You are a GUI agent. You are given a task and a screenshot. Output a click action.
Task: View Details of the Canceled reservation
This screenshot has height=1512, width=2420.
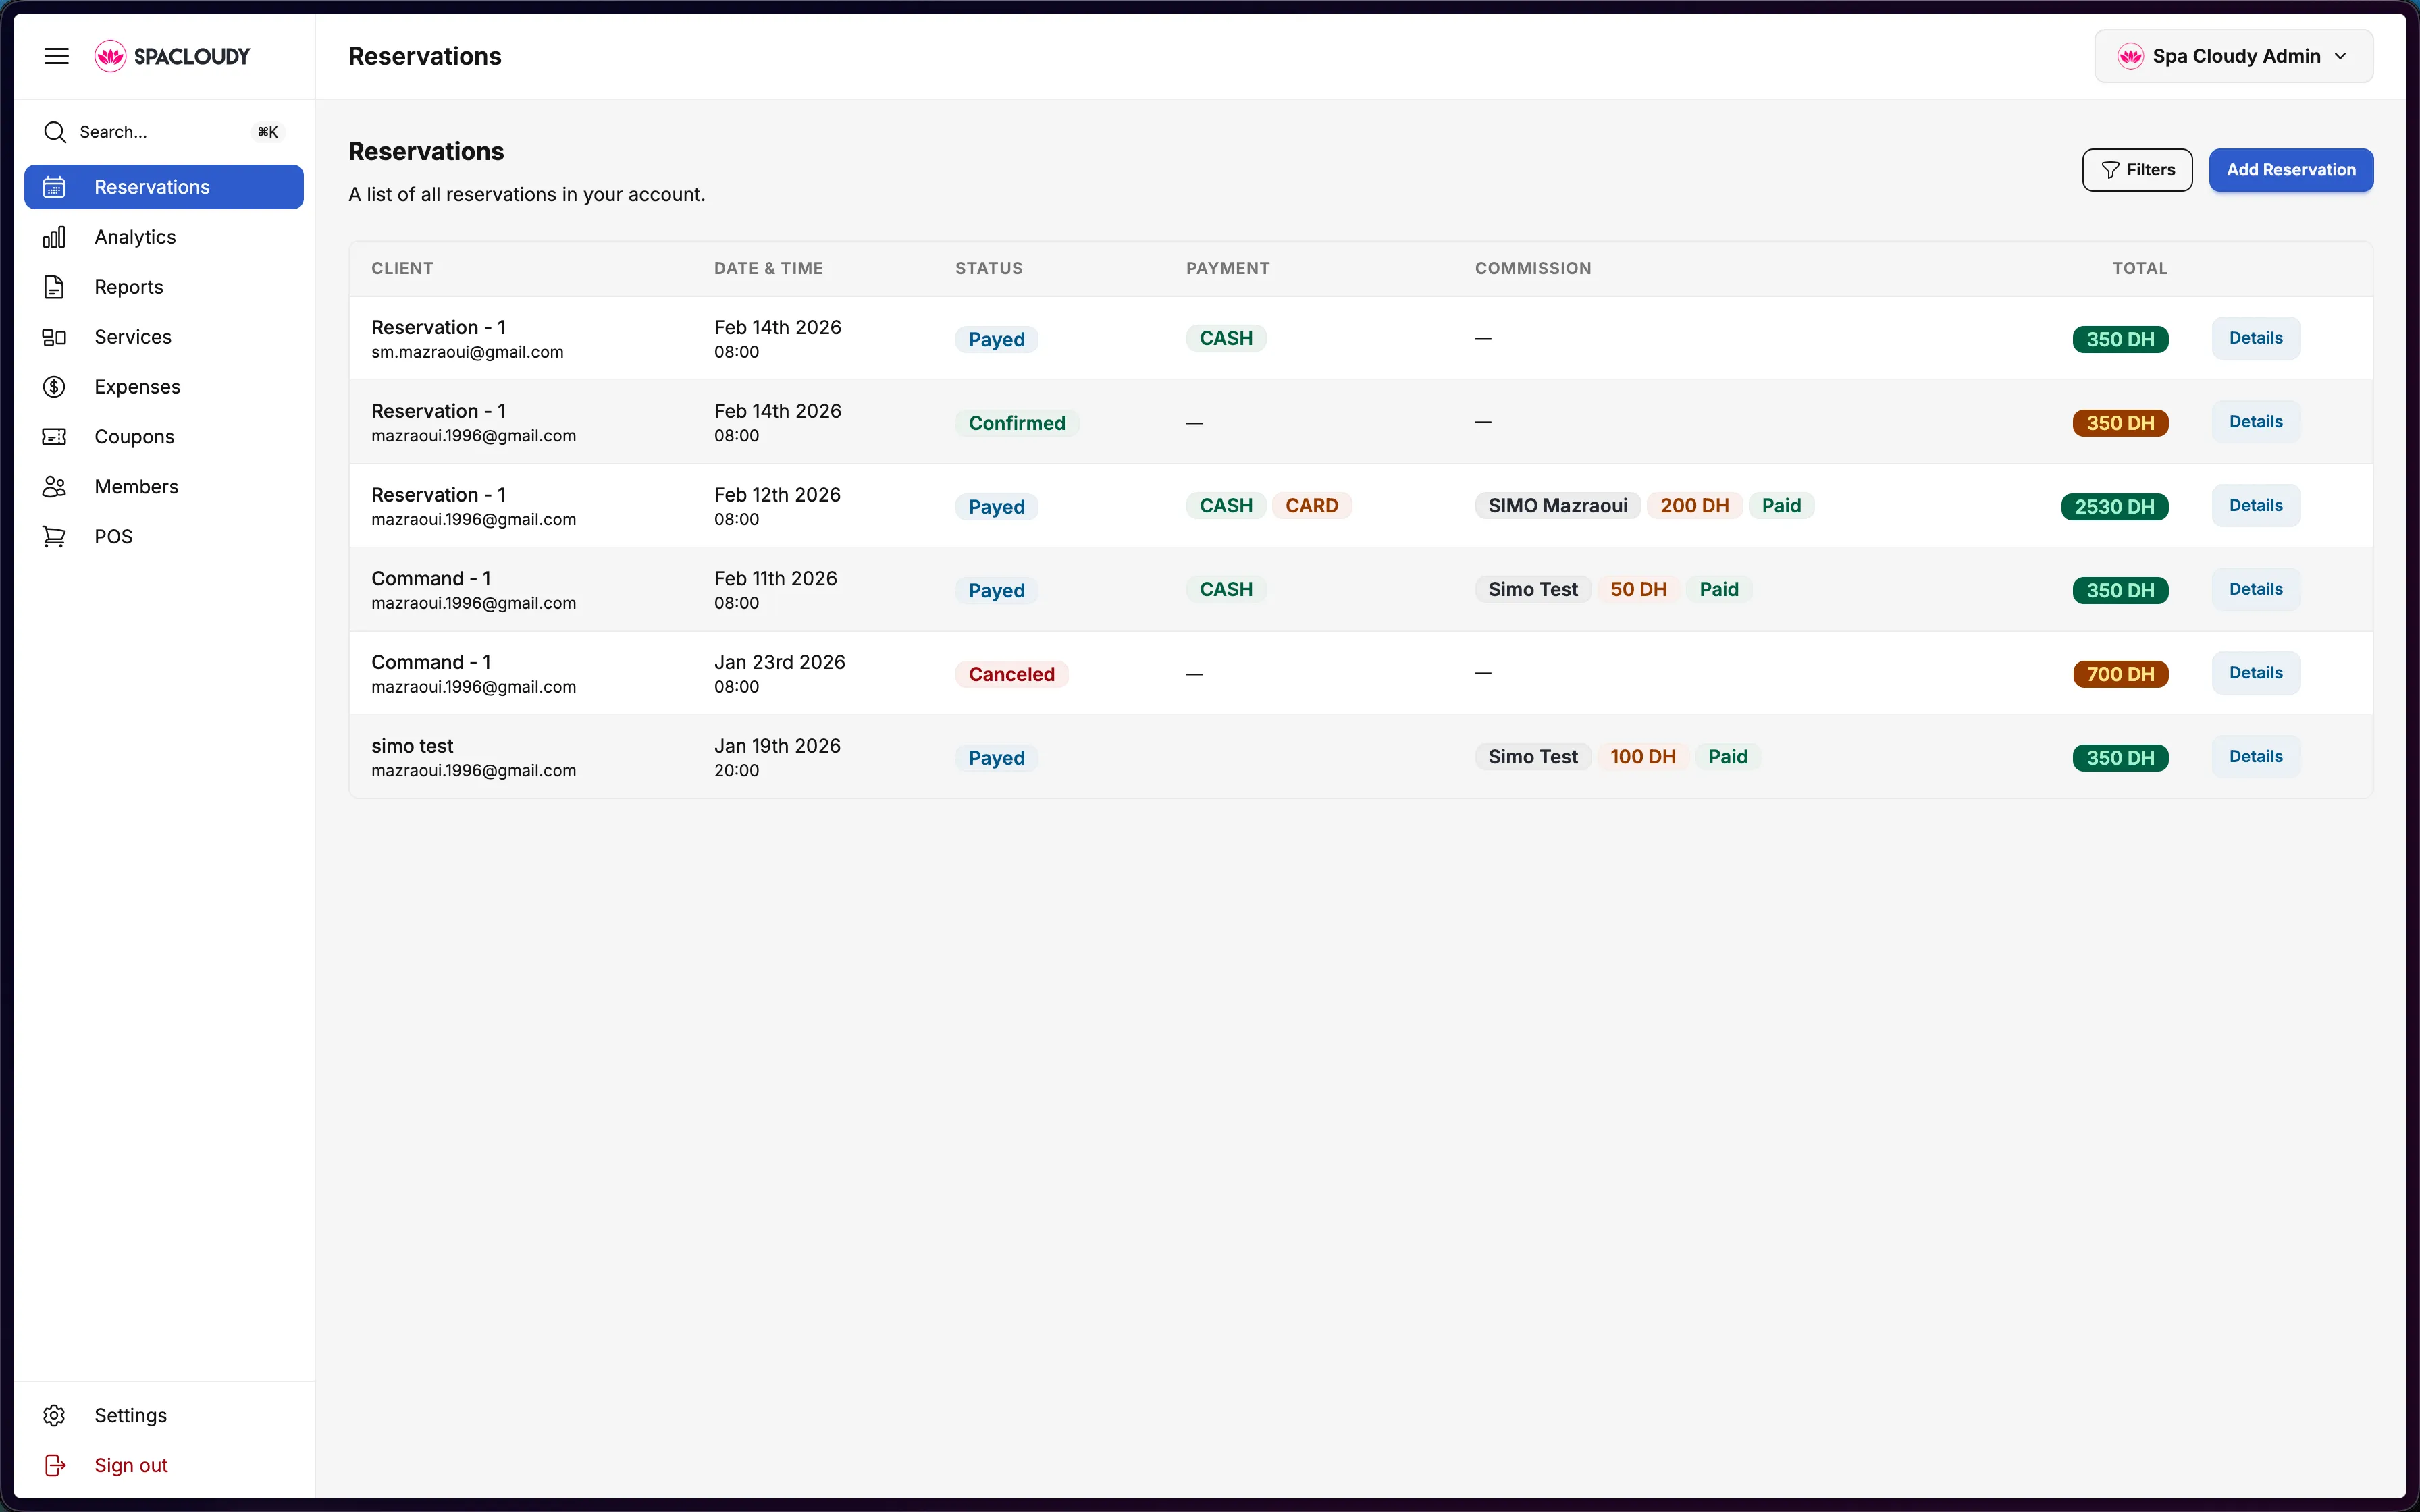2255,673
